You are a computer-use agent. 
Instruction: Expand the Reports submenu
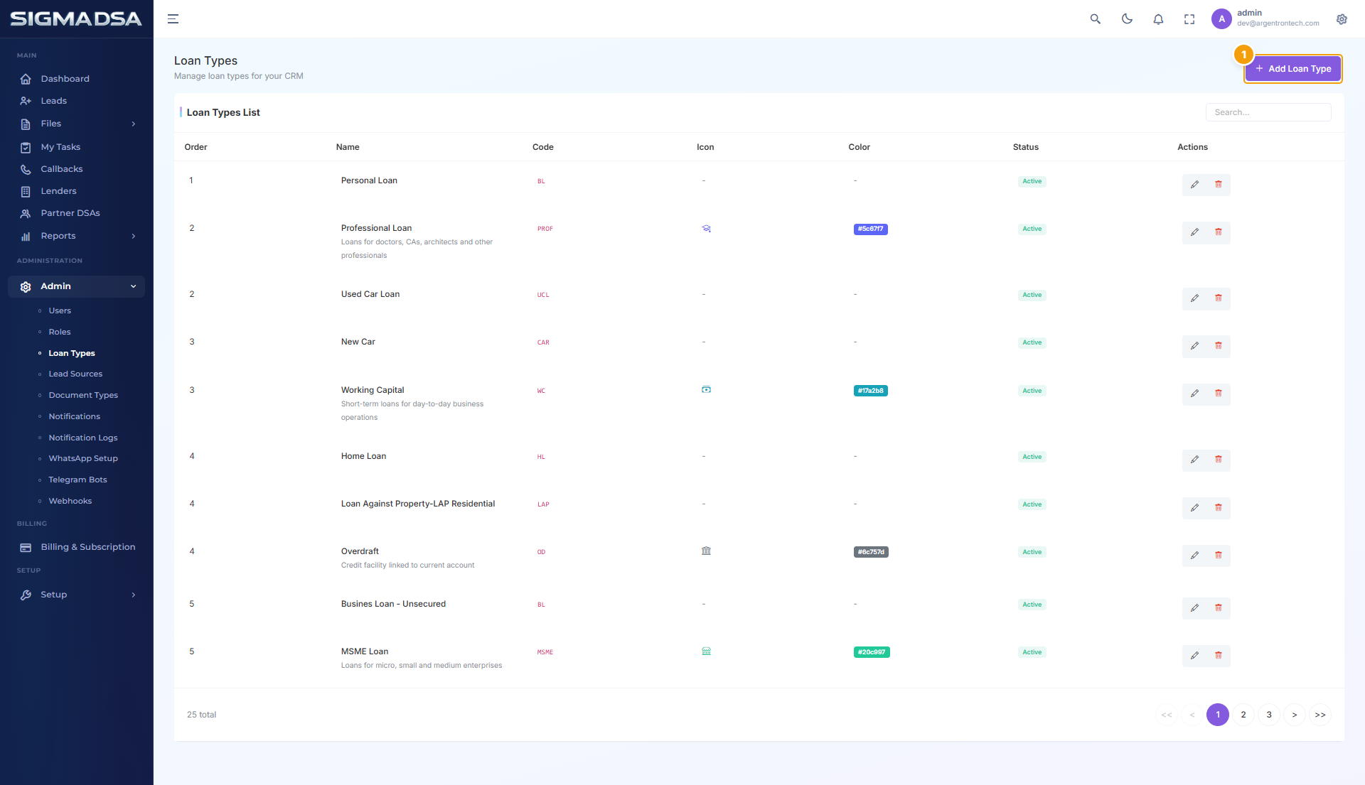point(76,236)
